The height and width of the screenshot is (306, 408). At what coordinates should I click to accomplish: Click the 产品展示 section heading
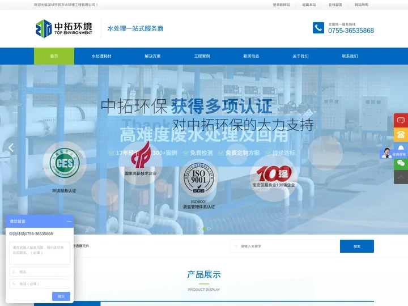(x=204, y=274)
